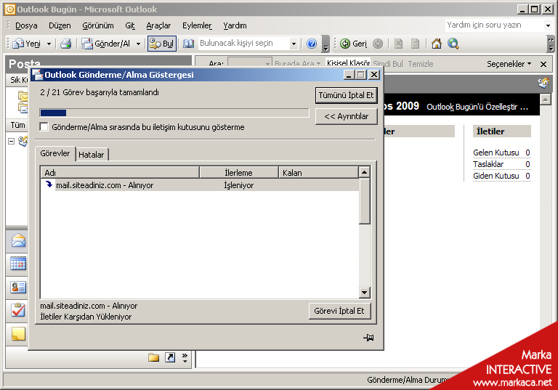Image resolution: width=558 pixels, height=390 pixels.
Task: Open the Mail pane envelope icon
Action: (x=18, y=241)
